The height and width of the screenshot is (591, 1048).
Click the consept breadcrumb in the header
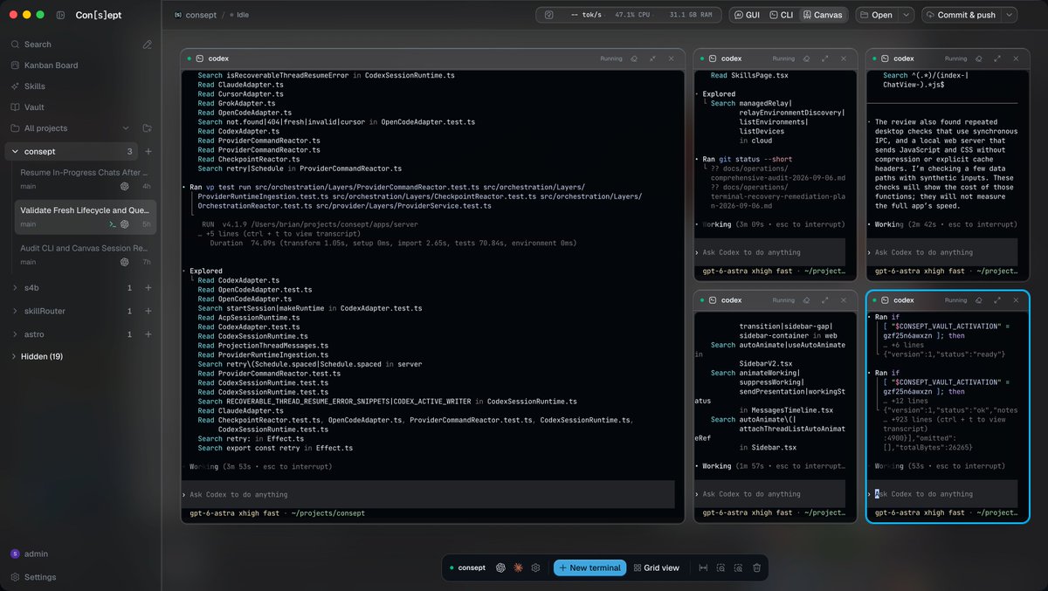pos(203,15)
